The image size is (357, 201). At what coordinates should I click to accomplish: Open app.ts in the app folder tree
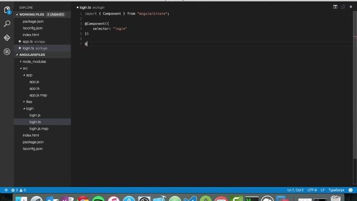pyautogui.click(x=35, y=88)
